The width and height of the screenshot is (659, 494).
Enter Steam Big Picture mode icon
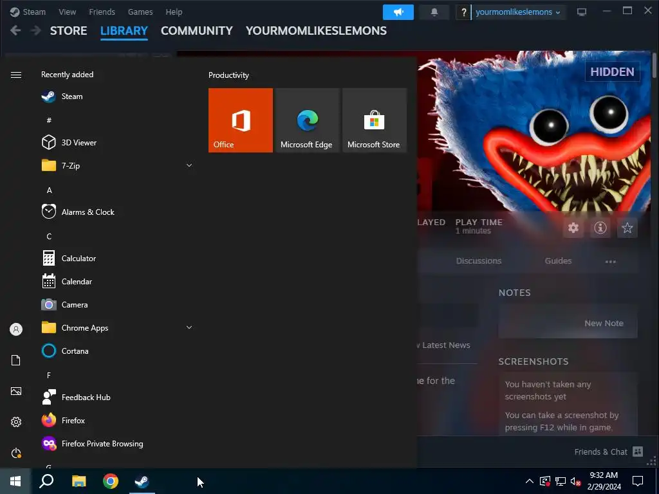582,12
